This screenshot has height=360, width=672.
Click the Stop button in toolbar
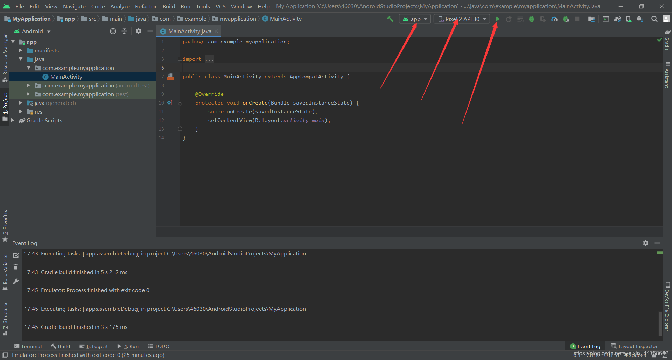[x=577, y=19]
